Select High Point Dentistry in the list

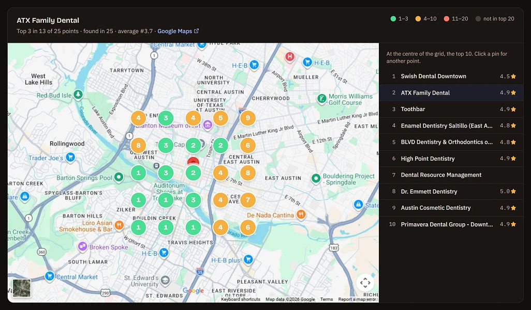pos(451,159)
